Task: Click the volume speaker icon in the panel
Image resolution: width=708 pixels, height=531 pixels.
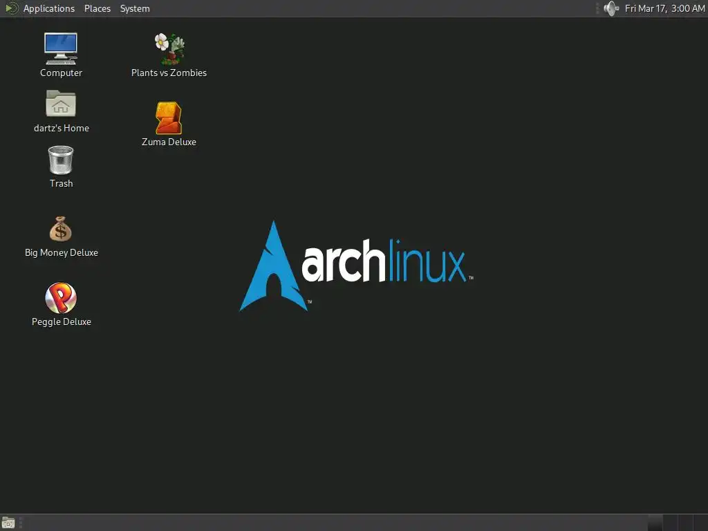Action: click(611, 8)
